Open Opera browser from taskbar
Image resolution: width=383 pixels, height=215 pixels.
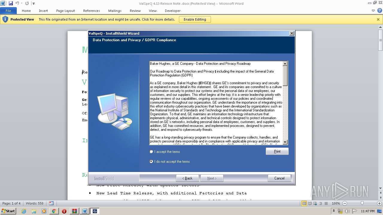pyautogui.click(x=64, y=211)
